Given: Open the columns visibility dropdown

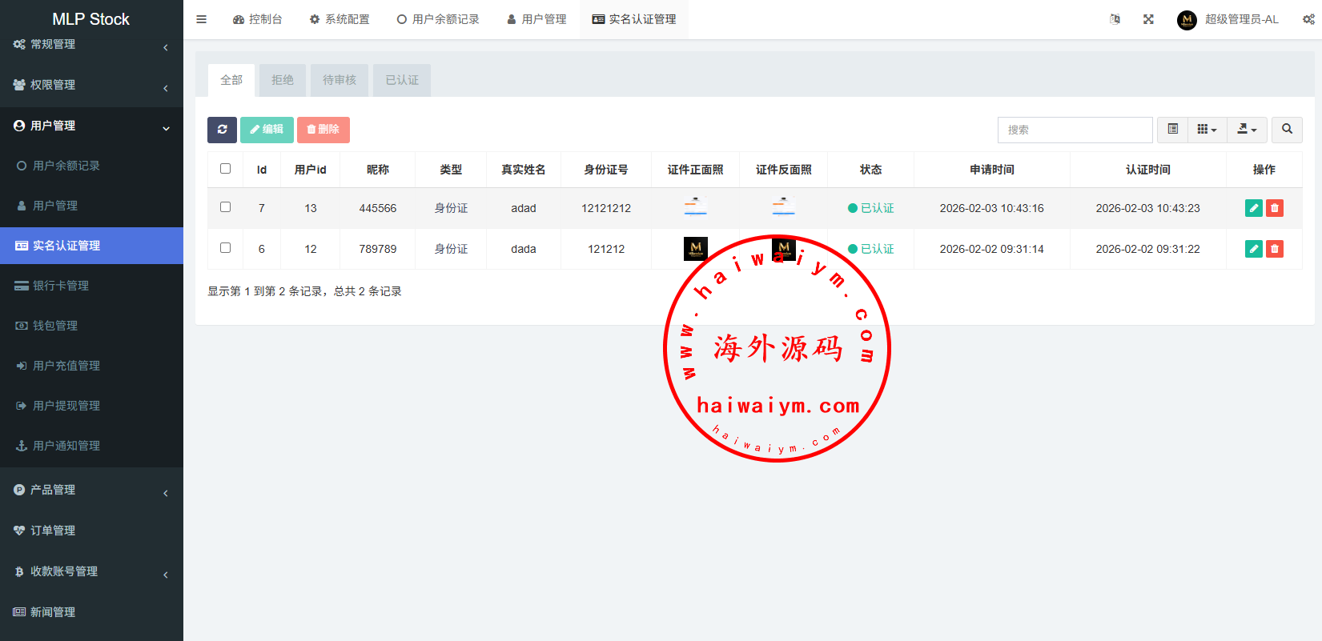Looking at the screenshot, I should pos(1207,130).
